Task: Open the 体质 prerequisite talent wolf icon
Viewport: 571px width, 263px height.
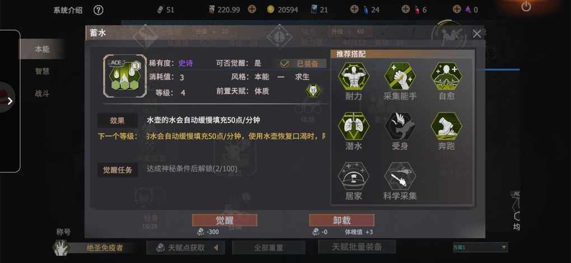Action: pyautogui.click(x=313, y=90)
